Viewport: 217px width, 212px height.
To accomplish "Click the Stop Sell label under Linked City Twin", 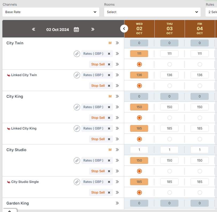I will [98, 86].
